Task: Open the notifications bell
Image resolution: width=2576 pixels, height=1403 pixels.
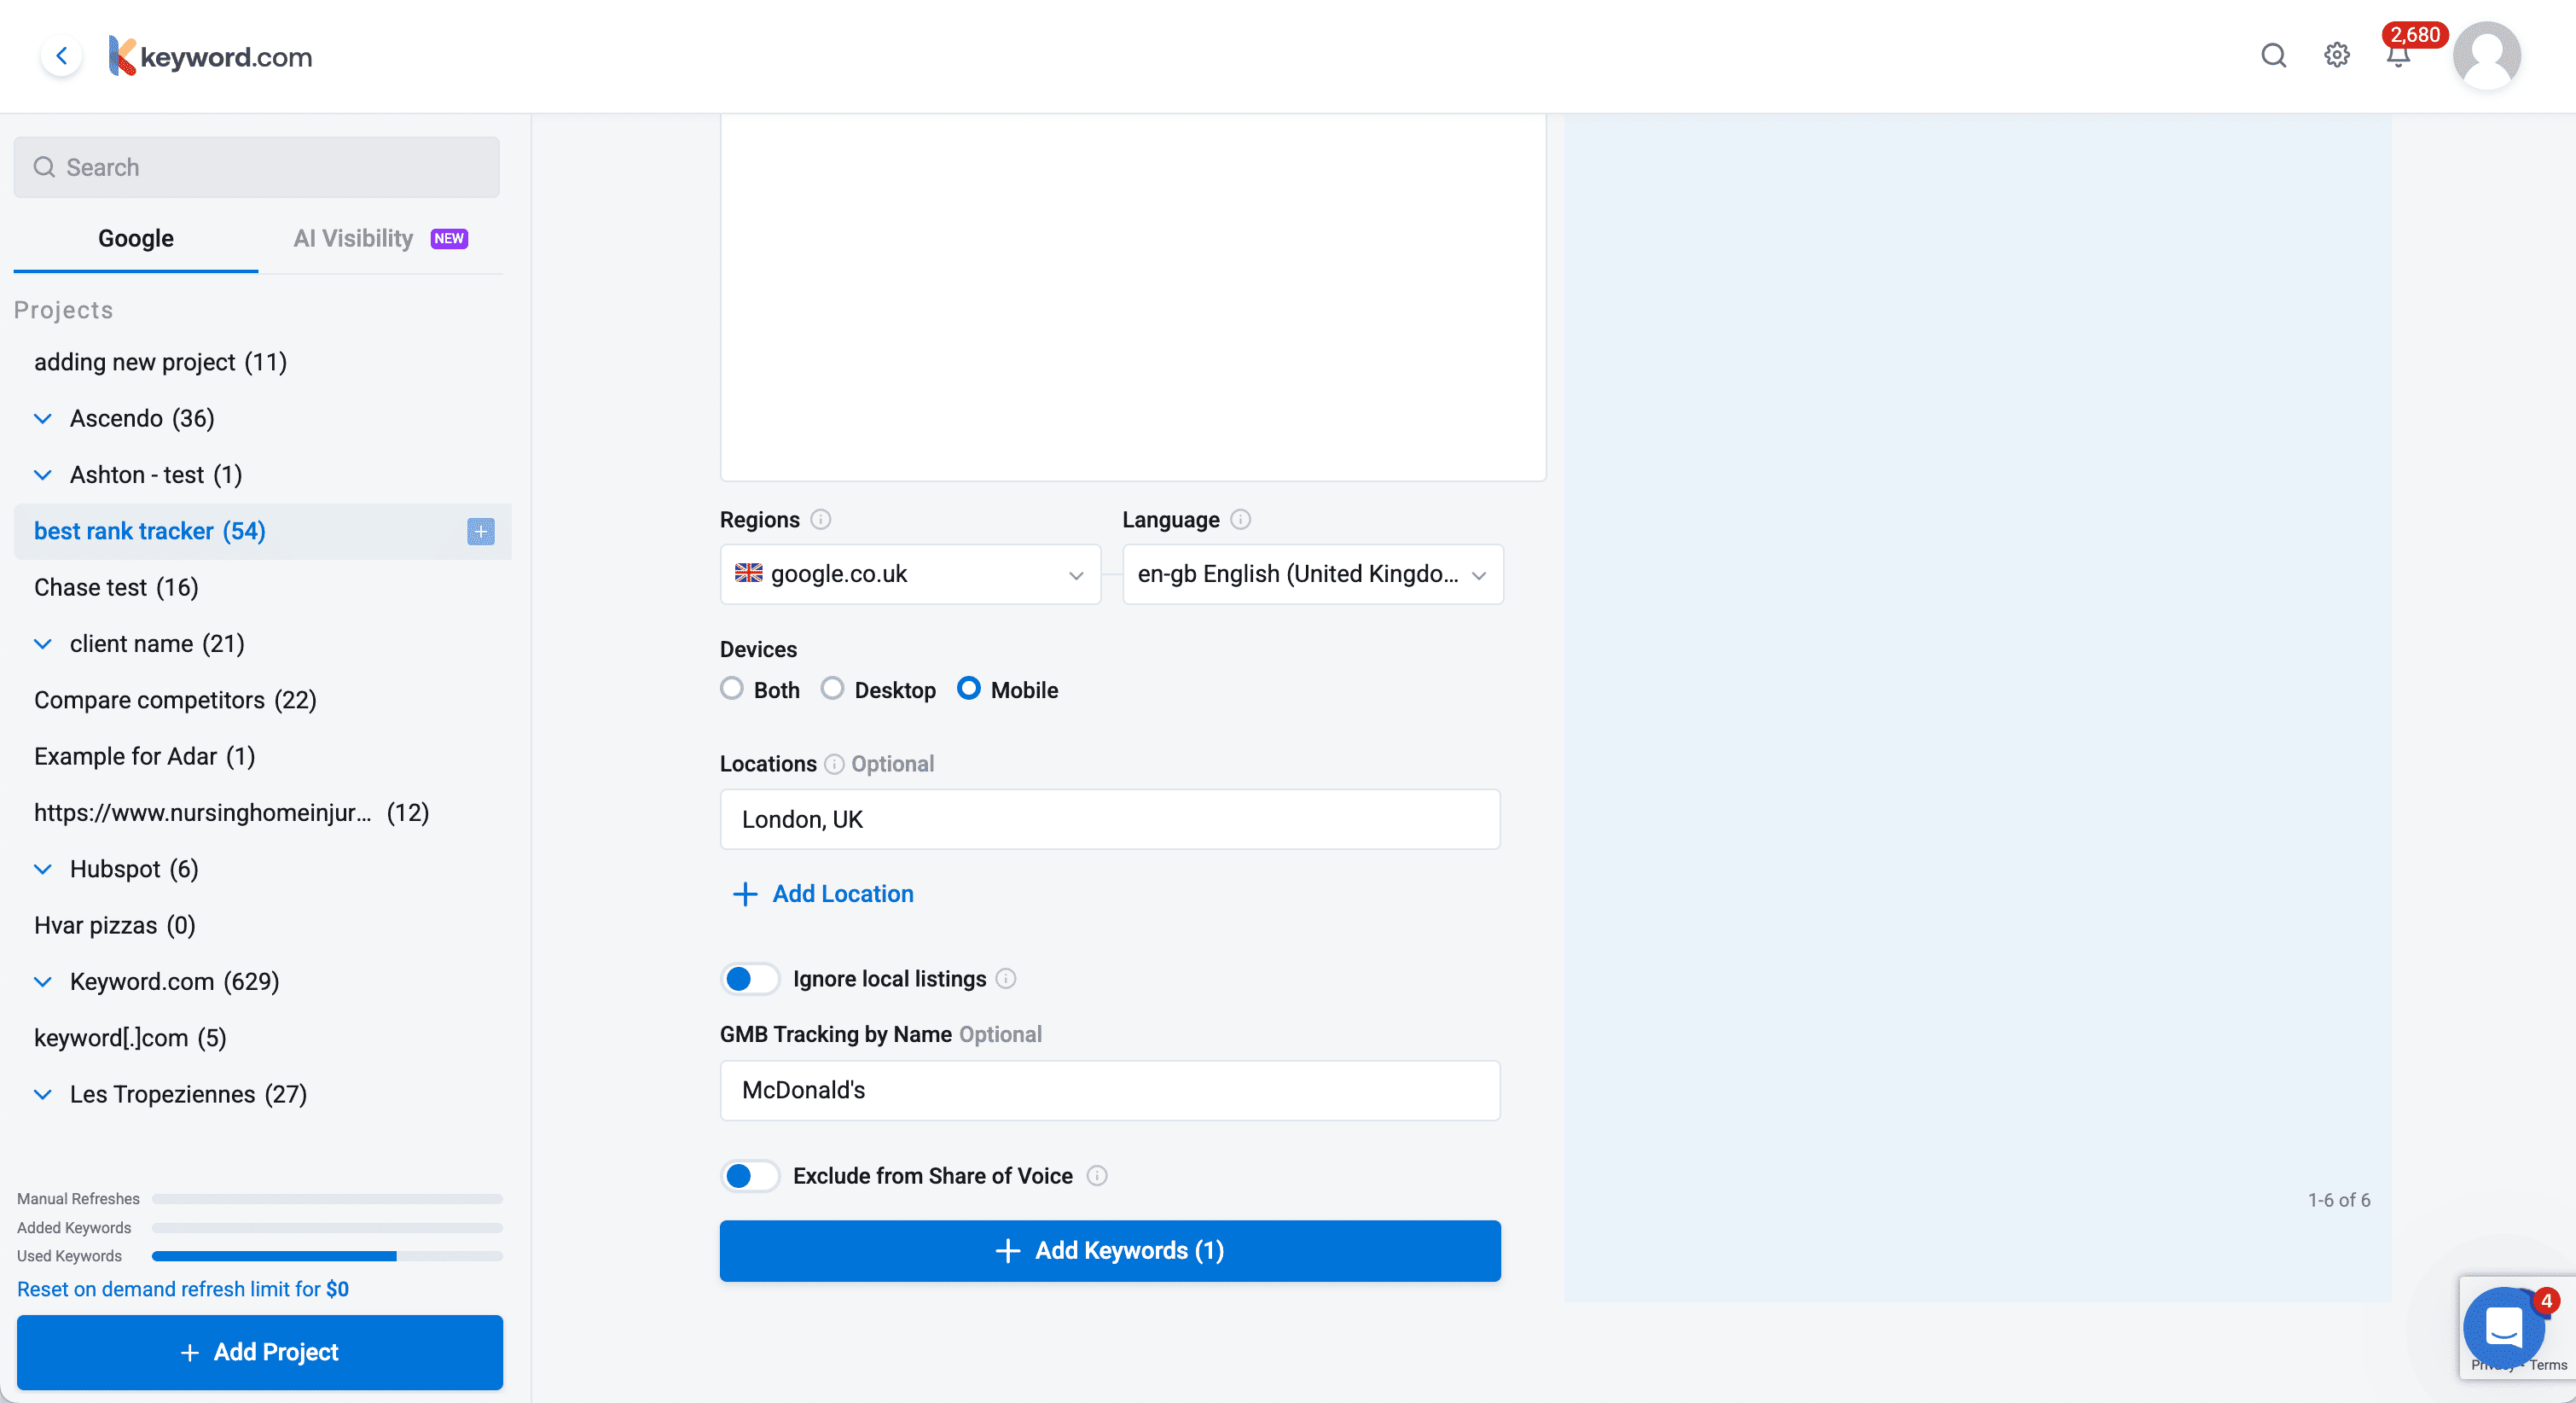Action: [x=2397, y=57]
